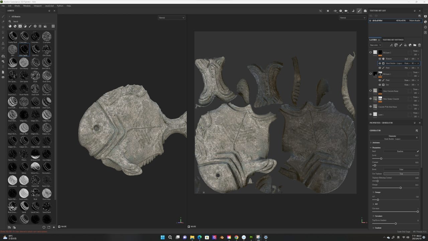
Task: Pause rendering with the pause icon
Action: point(328,11)
